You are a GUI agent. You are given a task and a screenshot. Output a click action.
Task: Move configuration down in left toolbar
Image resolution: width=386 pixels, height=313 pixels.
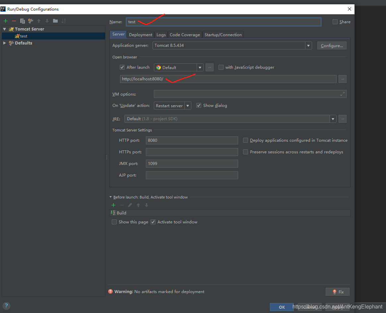(x=47, y=21)
